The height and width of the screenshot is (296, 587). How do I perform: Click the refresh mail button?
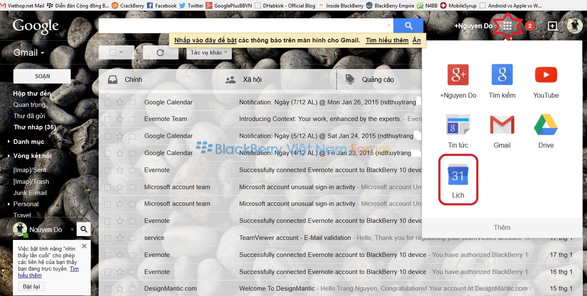160,53
